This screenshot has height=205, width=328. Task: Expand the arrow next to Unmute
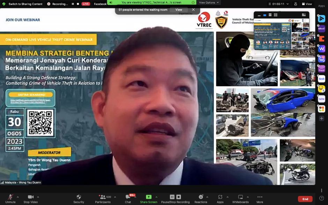(18, 197)
